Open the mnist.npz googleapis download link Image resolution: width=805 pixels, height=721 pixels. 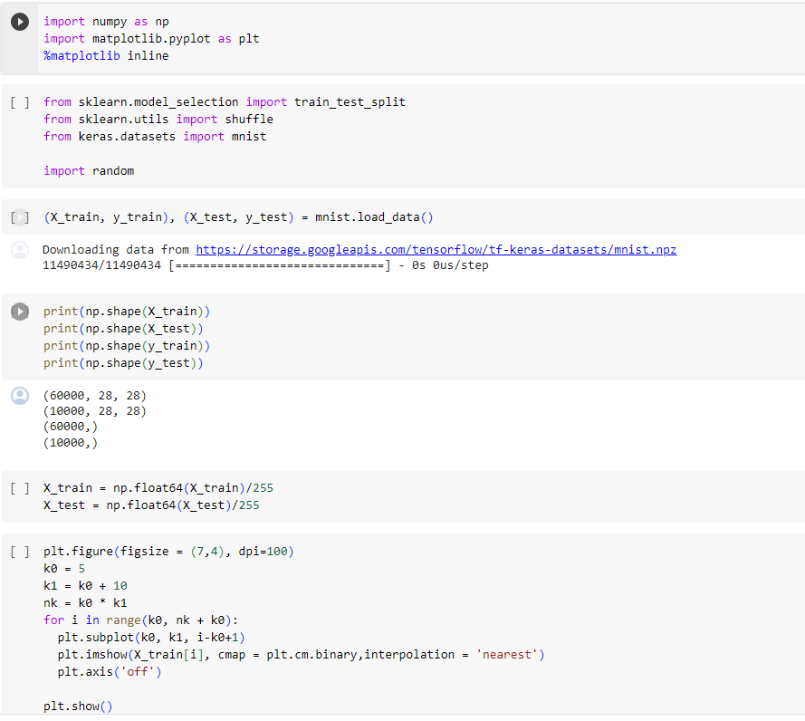436,250
